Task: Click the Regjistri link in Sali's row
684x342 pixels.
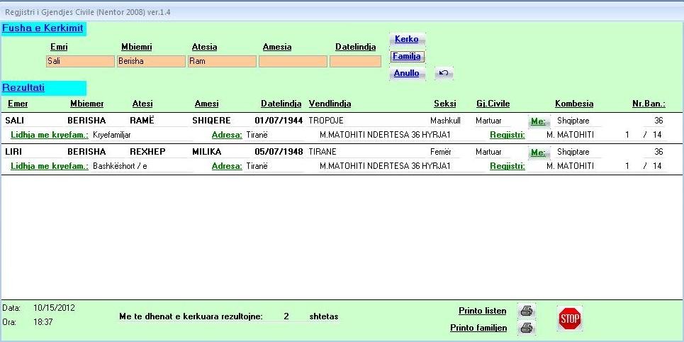Action: [507, 135]
